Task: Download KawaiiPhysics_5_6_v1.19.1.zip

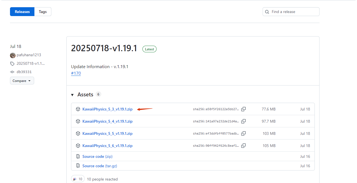Action: coord(107,146)
